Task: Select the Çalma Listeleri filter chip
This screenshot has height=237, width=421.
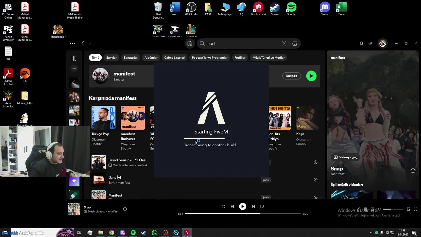Action: coord(175,58)
